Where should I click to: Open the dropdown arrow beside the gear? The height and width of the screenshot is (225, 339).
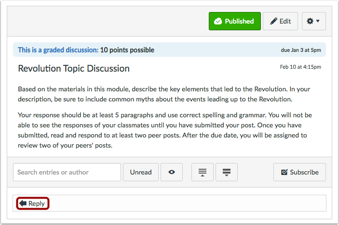pyautogui.click(x=318, y=21)
